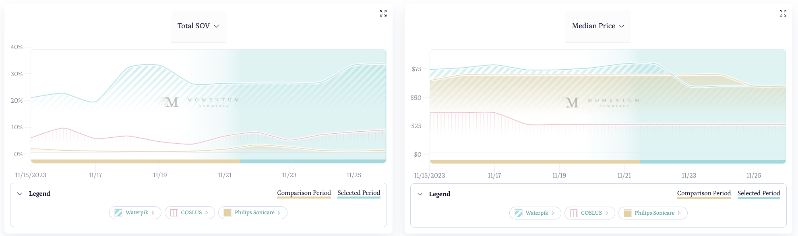Click Philips Sonicare tan swatch in SOV legend
The width and height of the screenshot is (798, 236).
click(227, 213)
